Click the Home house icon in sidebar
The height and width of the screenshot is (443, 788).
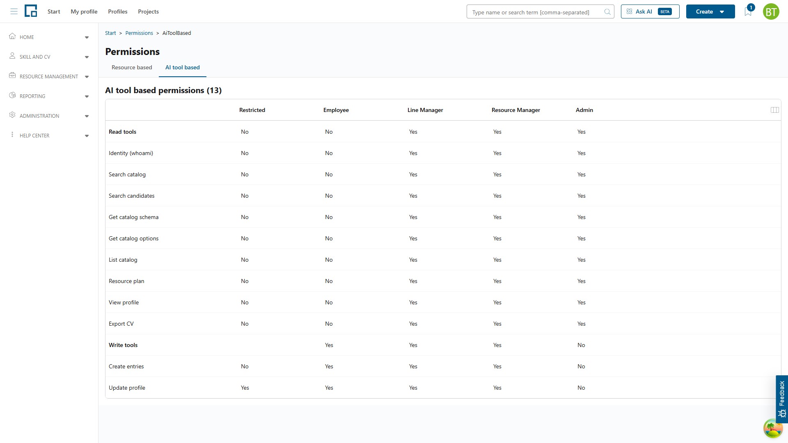[x=12, y=36]
